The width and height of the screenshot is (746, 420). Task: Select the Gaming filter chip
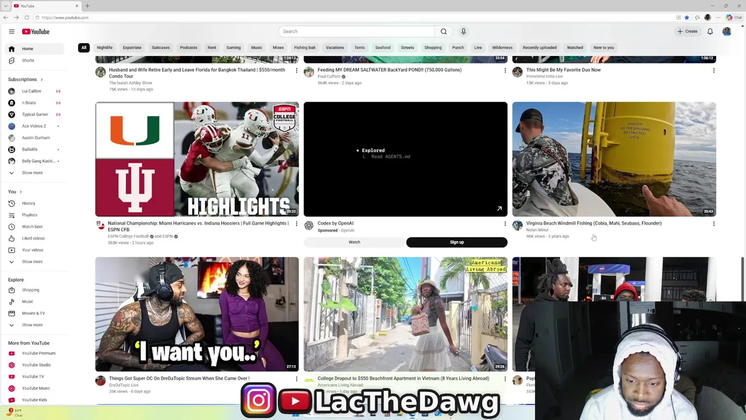pyautogui.click(x=234, y=48)
